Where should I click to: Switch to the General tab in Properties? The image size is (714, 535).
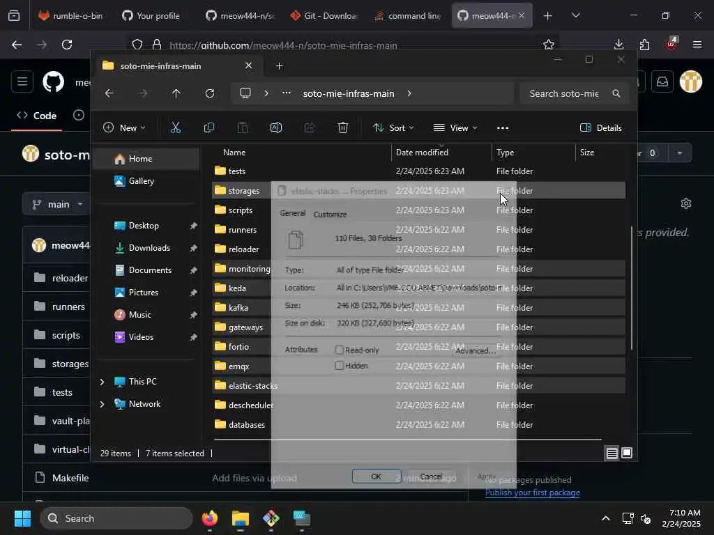tap(292, 213)
